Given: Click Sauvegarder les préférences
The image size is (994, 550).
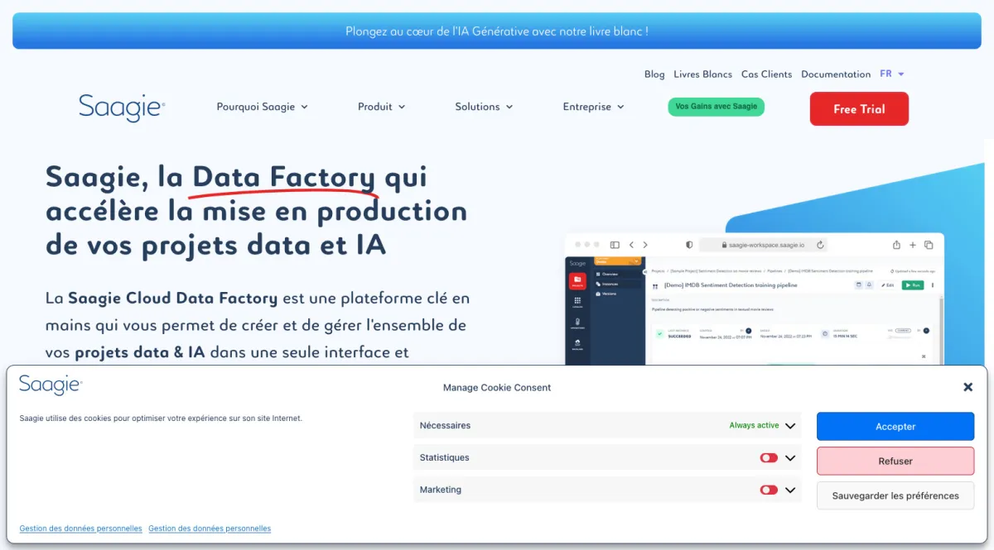Looking at the screenshot, I should [895, 495].
